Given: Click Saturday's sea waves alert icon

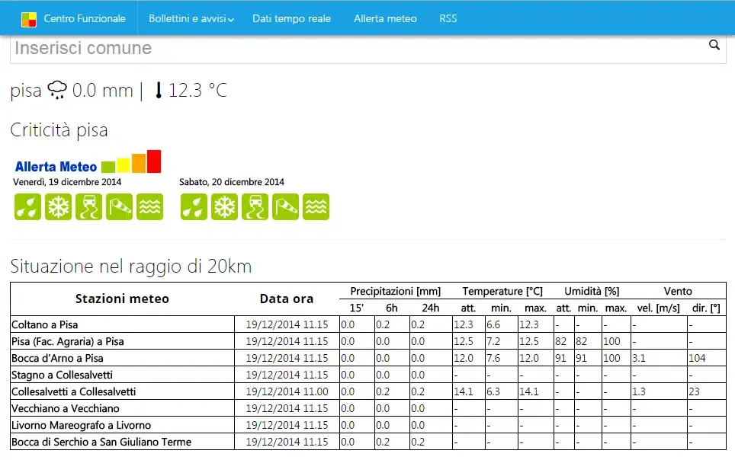Looking at the screenshot, I should pyautogui.click(x=316, y=206).
